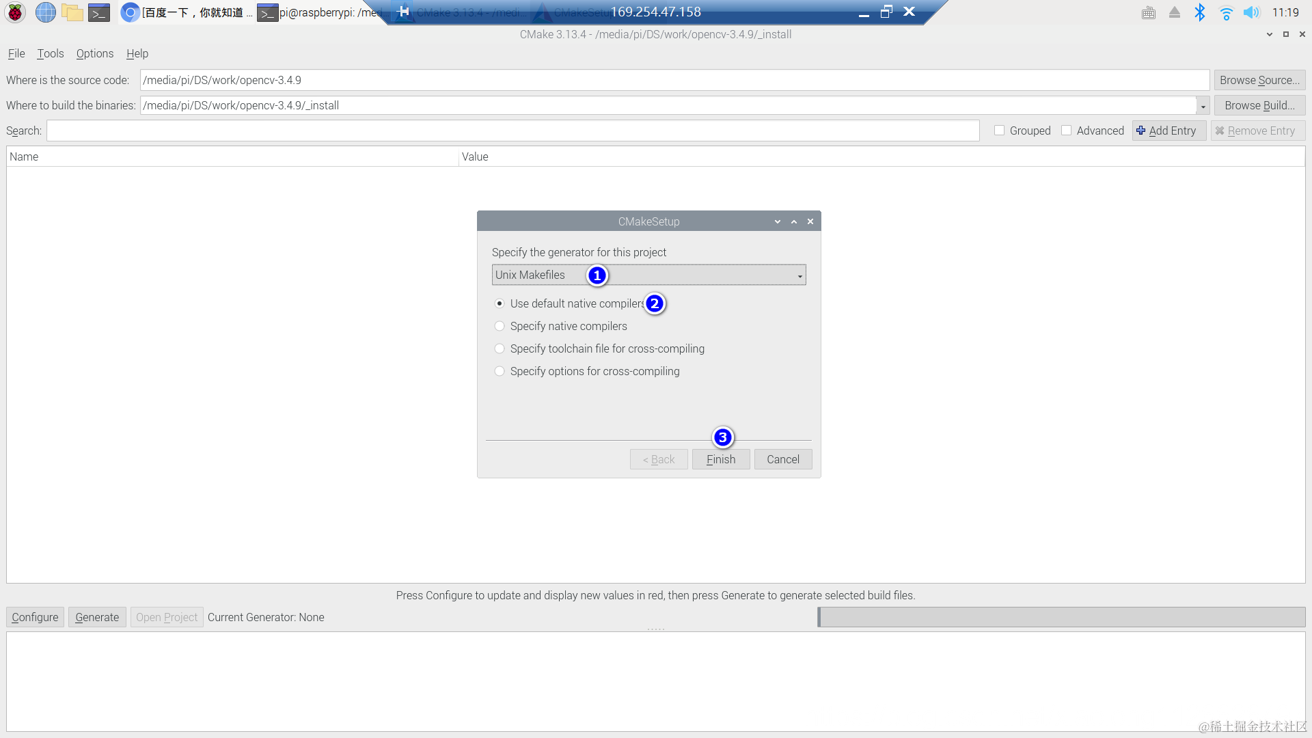Select Specify native compilers option
This screenshot has width=1312, height=738.
pos(500,326)
